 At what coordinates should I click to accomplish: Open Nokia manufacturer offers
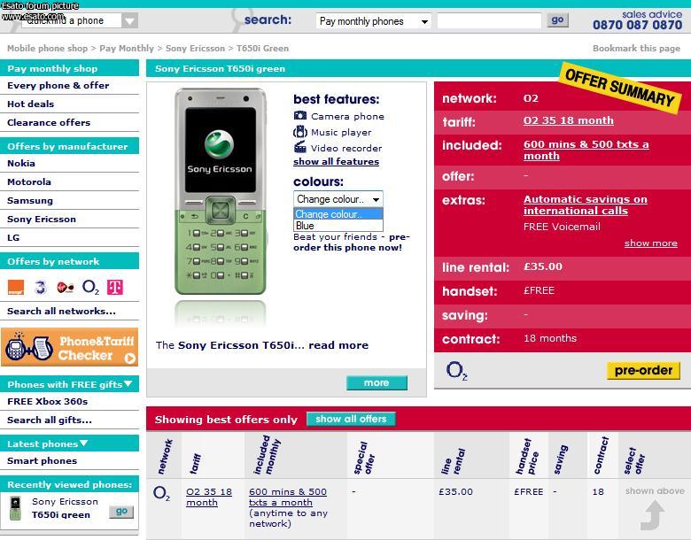tap(21, 163)
